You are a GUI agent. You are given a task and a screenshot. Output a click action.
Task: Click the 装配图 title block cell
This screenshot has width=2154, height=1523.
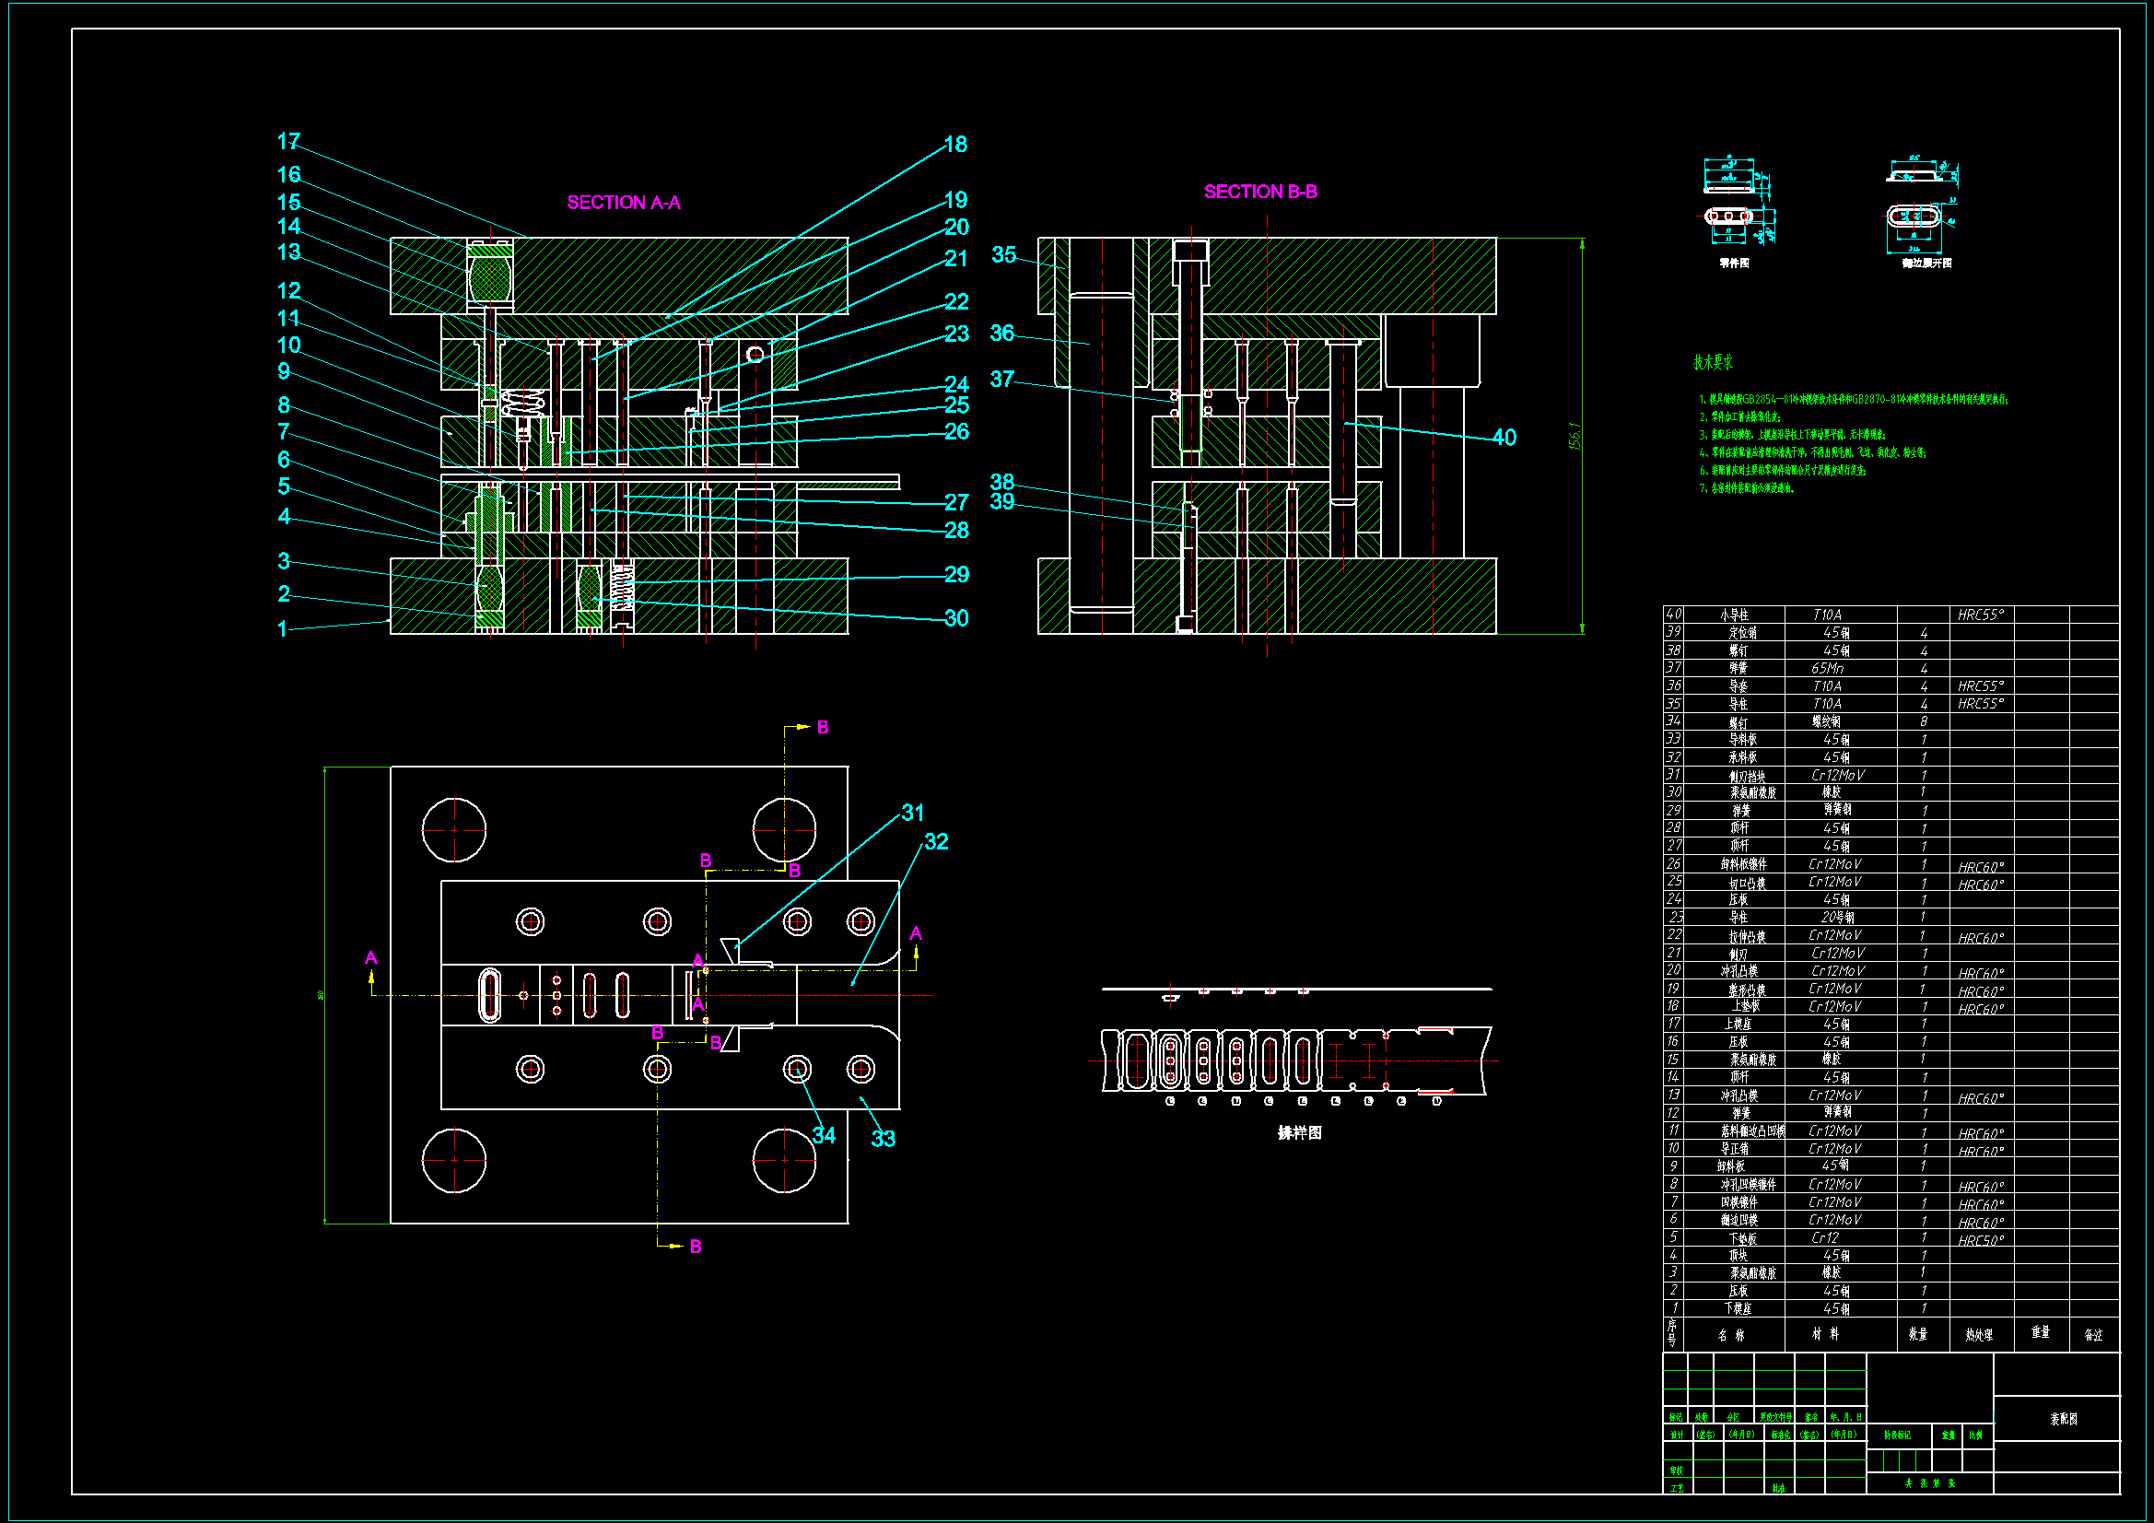pyautogui.click(x=2064, y=1419)
